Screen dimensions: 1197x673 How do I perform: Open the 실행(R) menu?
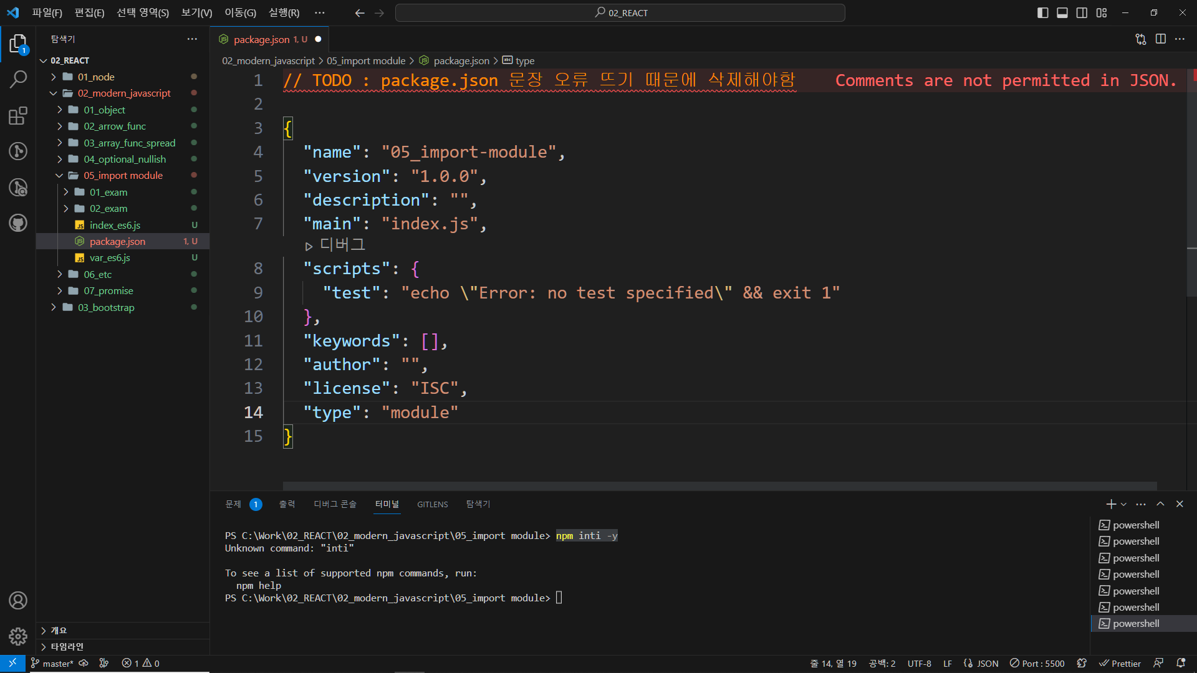point(284,12)
